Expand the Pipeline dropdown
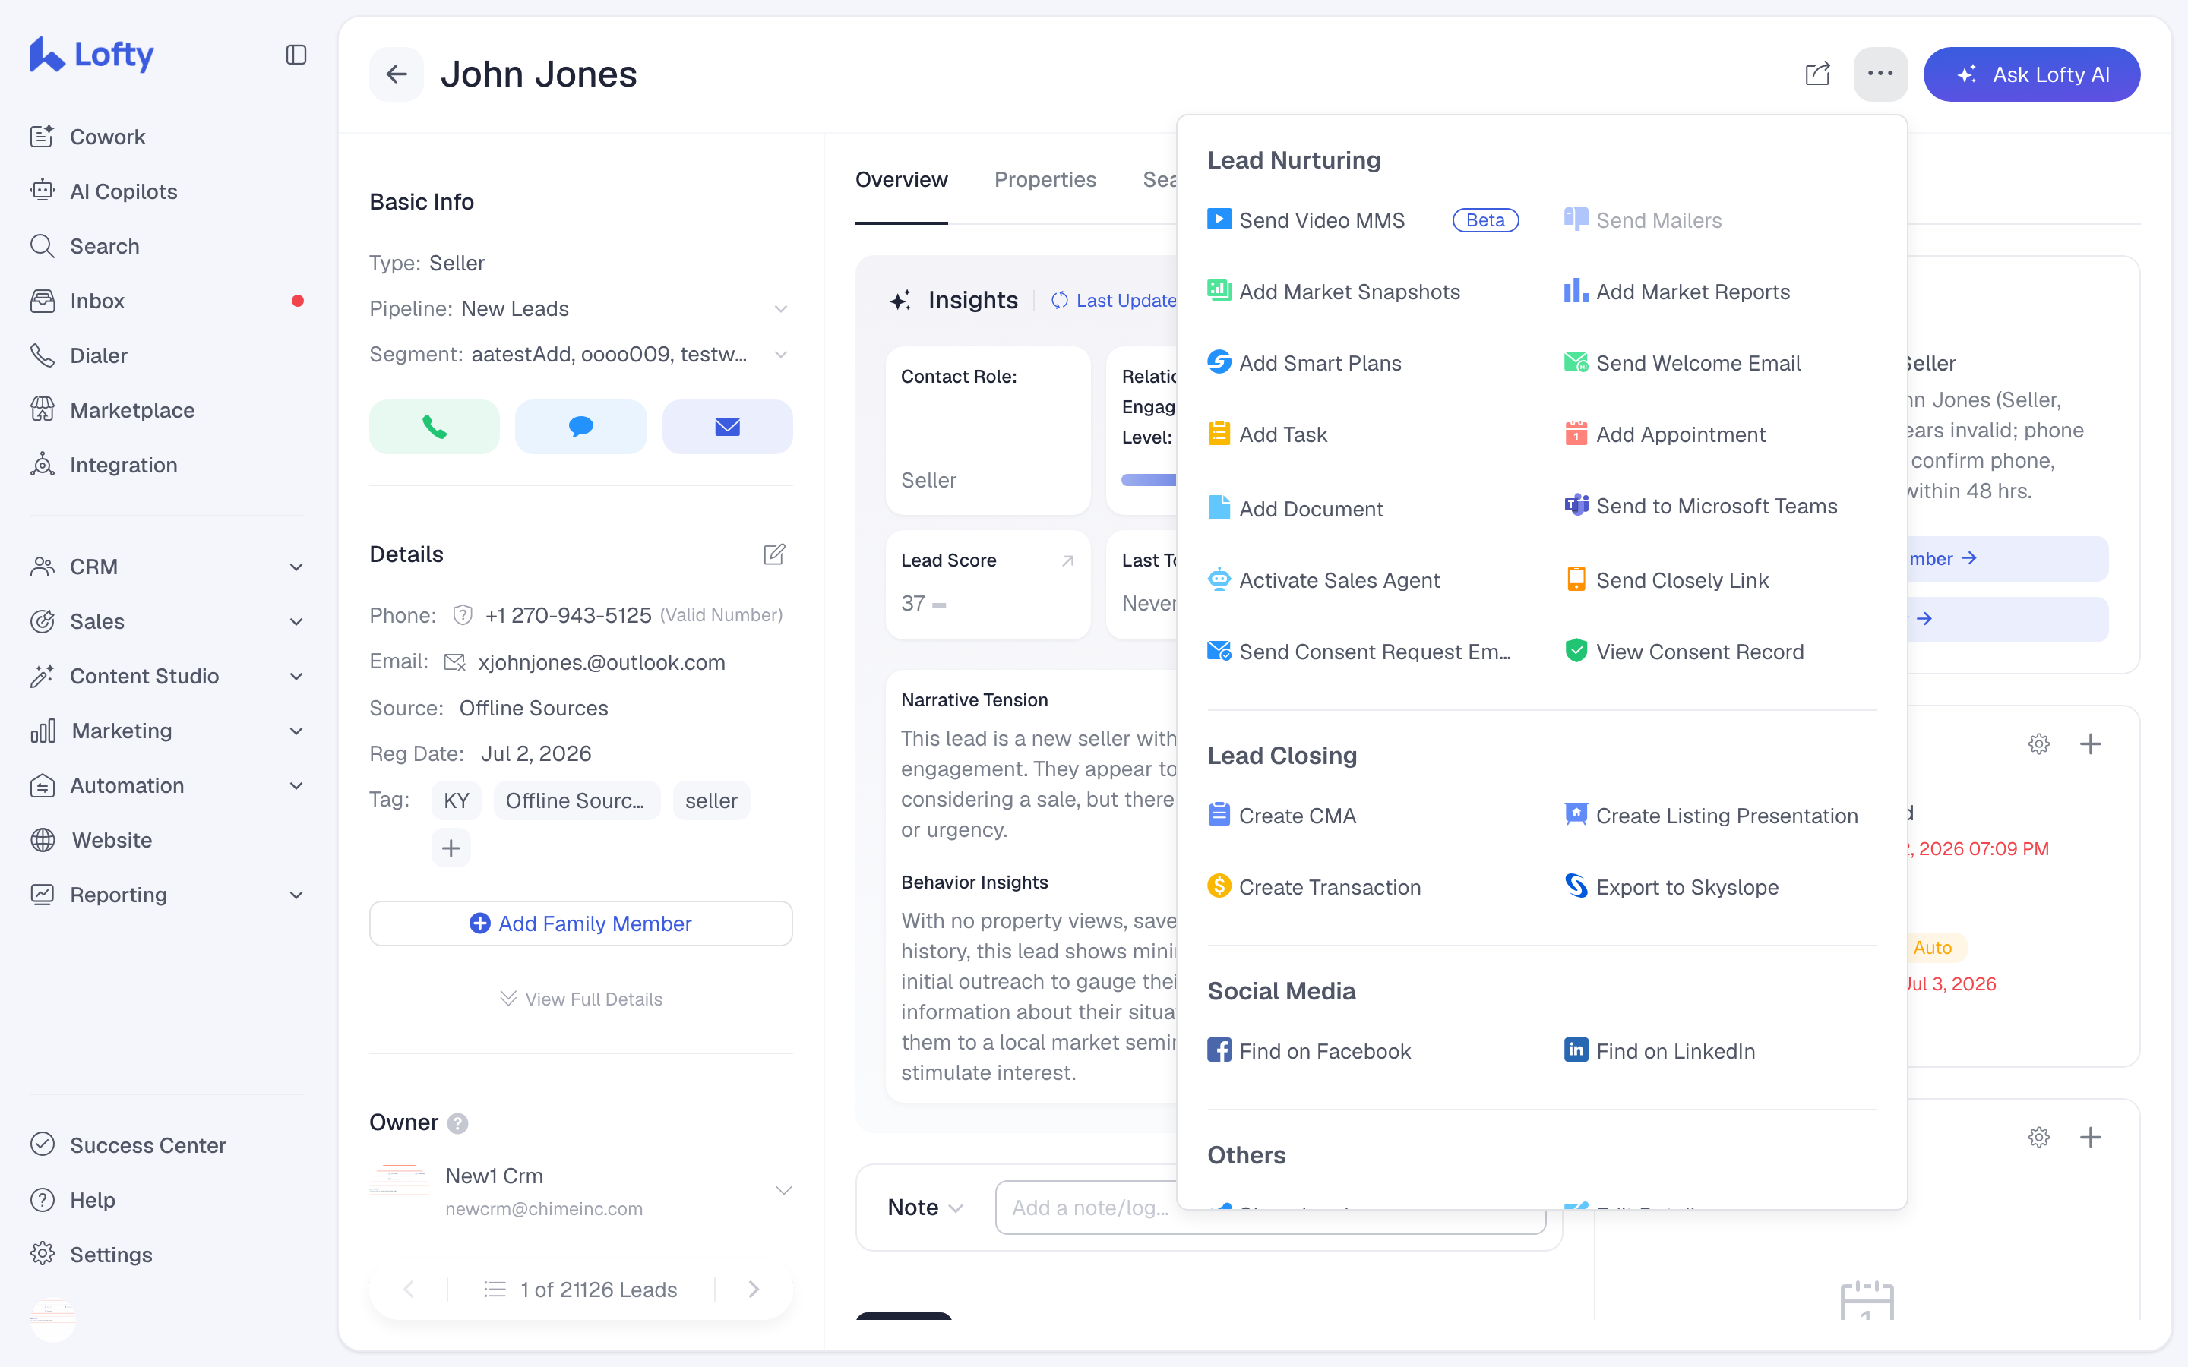The image size is (2188, 1367). [781, 309]
